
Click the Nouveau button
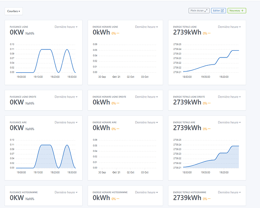coord(237,11)
